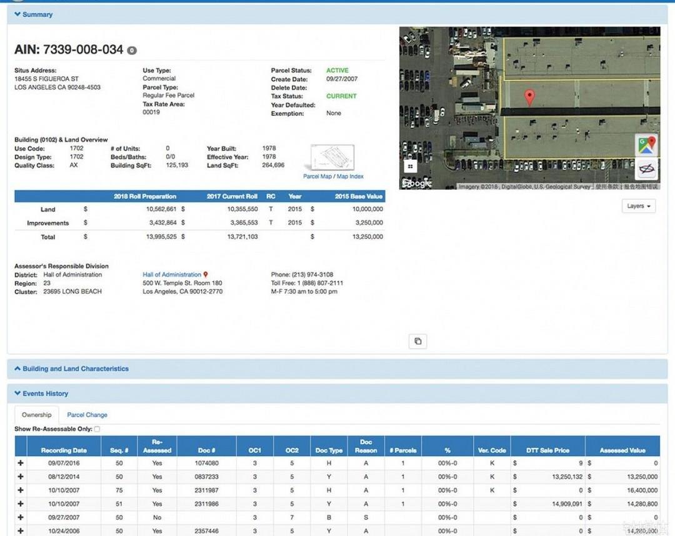Click the Hall of Administration link

coord(172,275)
